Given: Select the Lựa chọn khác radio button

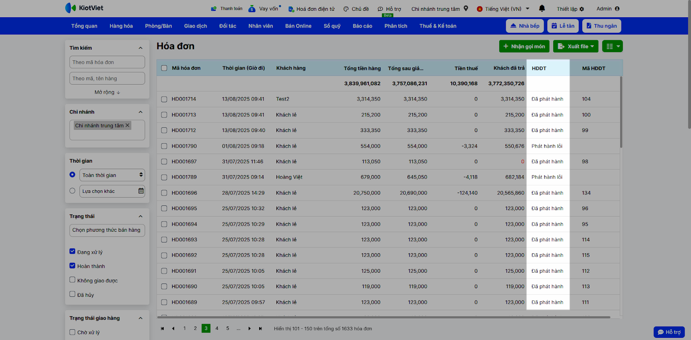Looking at the screenshot, I should (73, 191).
